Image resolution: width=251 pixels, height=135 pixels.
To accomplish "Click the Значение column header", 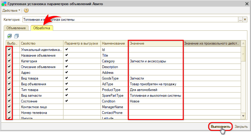I will [156, 44].
